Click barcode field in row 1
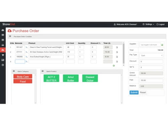 click(20, 47)
